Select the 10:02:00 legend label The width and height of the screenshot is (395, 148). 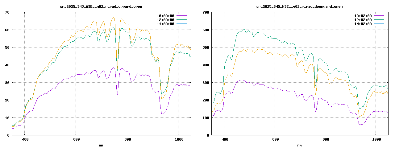363,15
